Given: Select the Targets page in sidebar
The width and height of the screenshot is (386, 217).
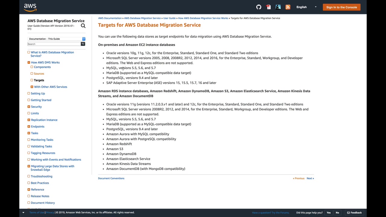Looking at the screenshot, I should pos(39,80).
